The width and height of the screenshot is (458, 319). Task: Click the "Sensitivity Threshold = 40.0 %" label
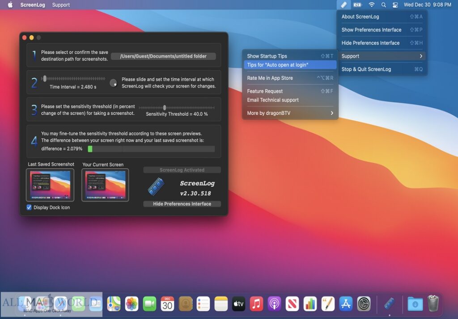tap(177, 114)
